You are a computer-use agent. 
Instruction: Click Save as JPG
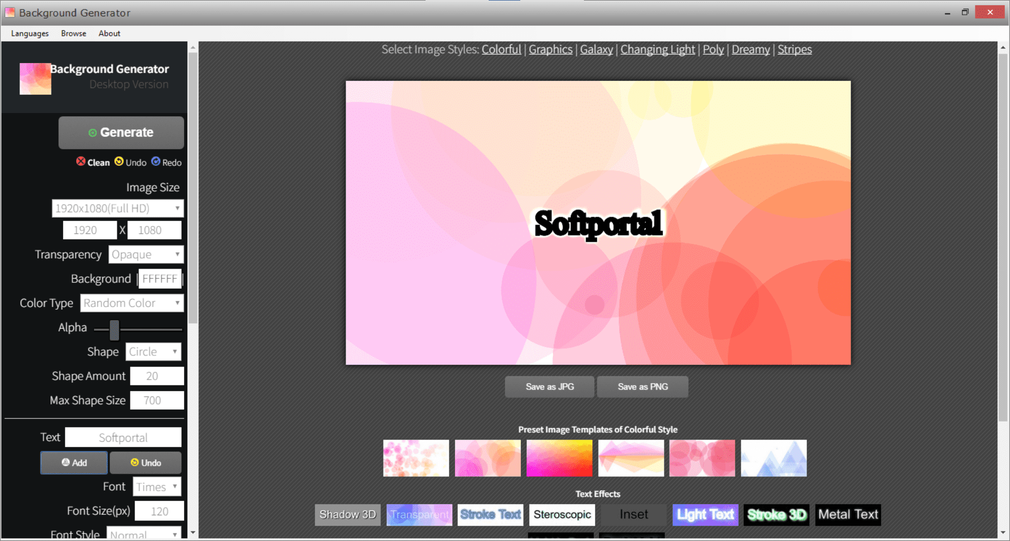point(550,387)
